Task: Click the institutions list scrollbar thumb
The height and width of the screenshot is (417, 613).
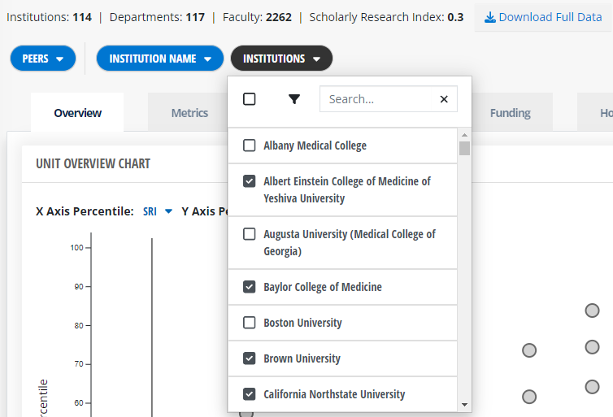Action: [x=464, y=149]
